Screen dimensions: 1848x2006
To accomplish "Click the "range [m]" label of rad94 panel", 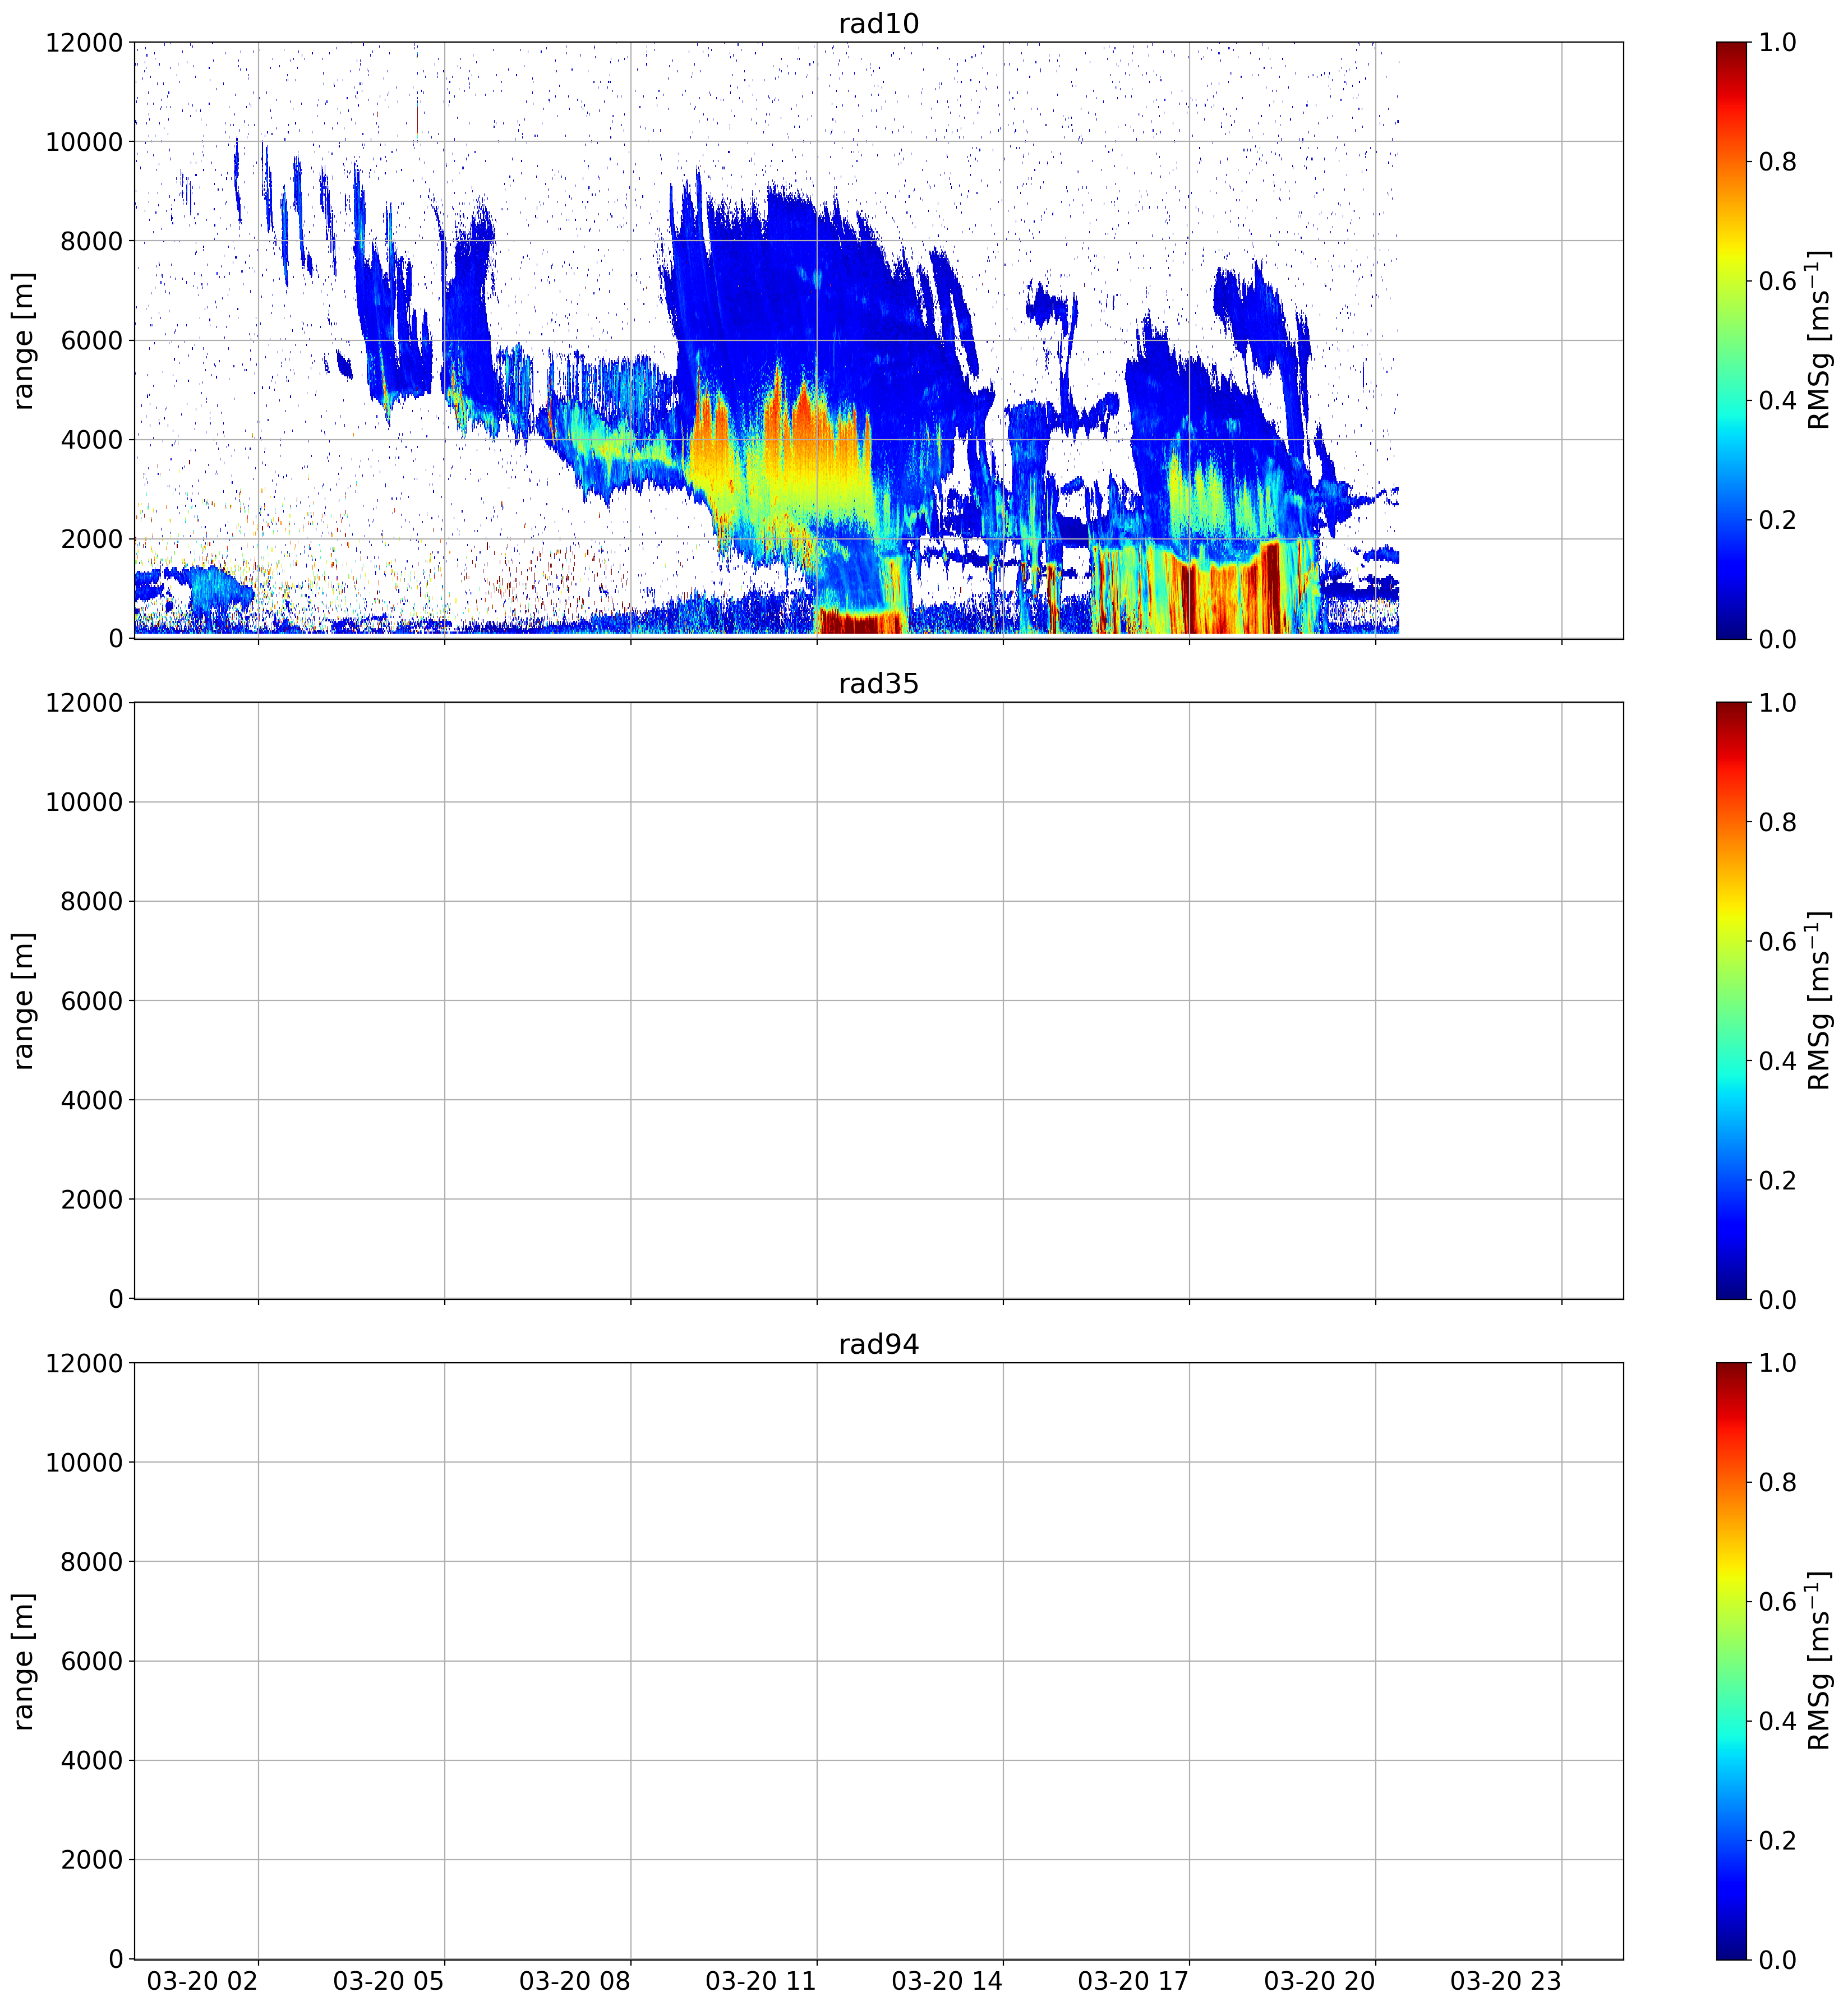I will [23, 1661].
